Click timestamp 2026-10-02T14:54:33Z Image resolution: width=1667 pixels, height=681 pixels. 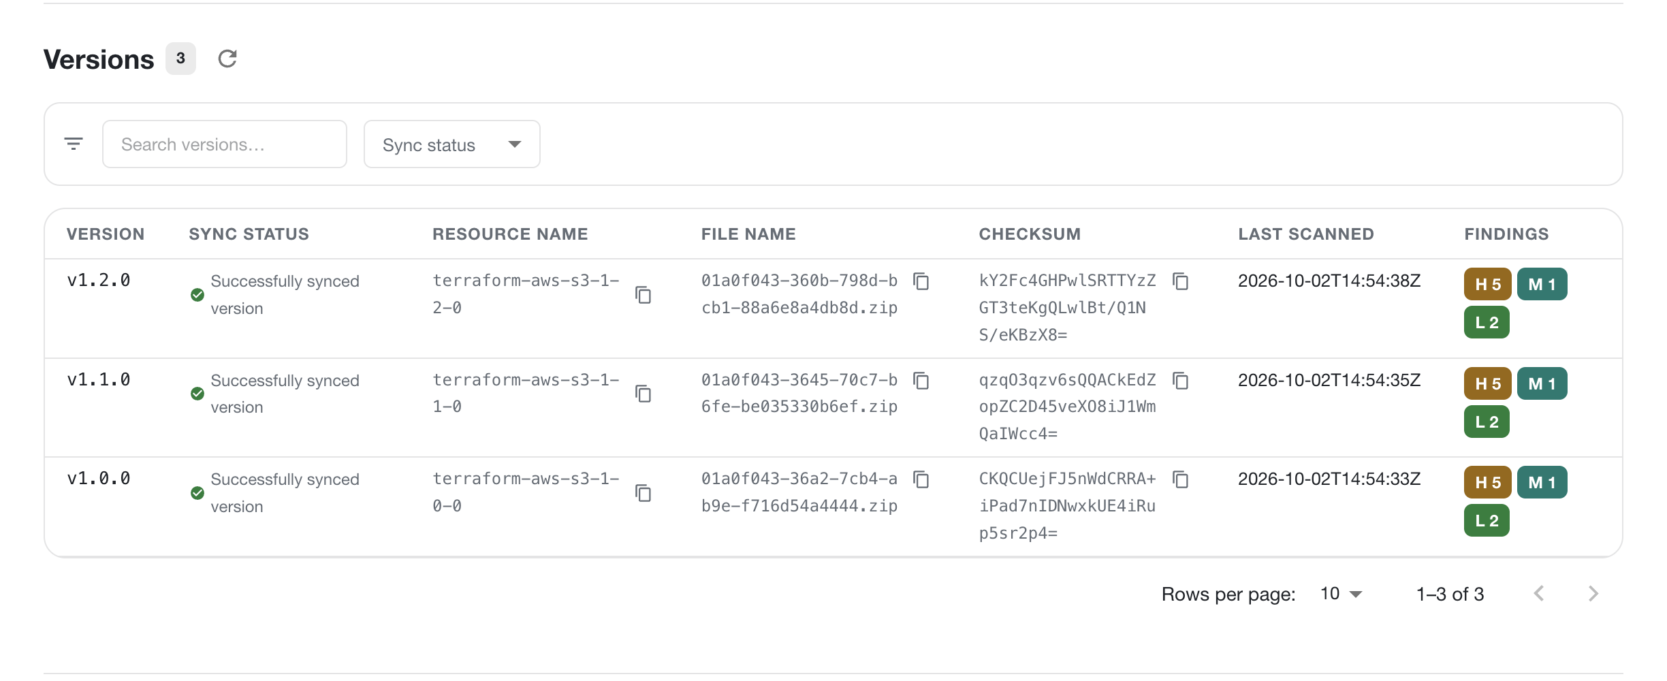click(1329, 479)
